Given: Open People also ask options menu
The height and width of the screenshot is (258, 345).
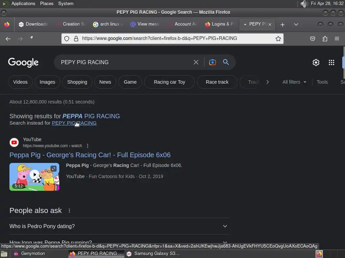Looking at the screenshot, I should (69, 211).
